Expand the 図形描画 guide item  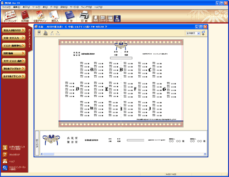click(x=14, y=53)
